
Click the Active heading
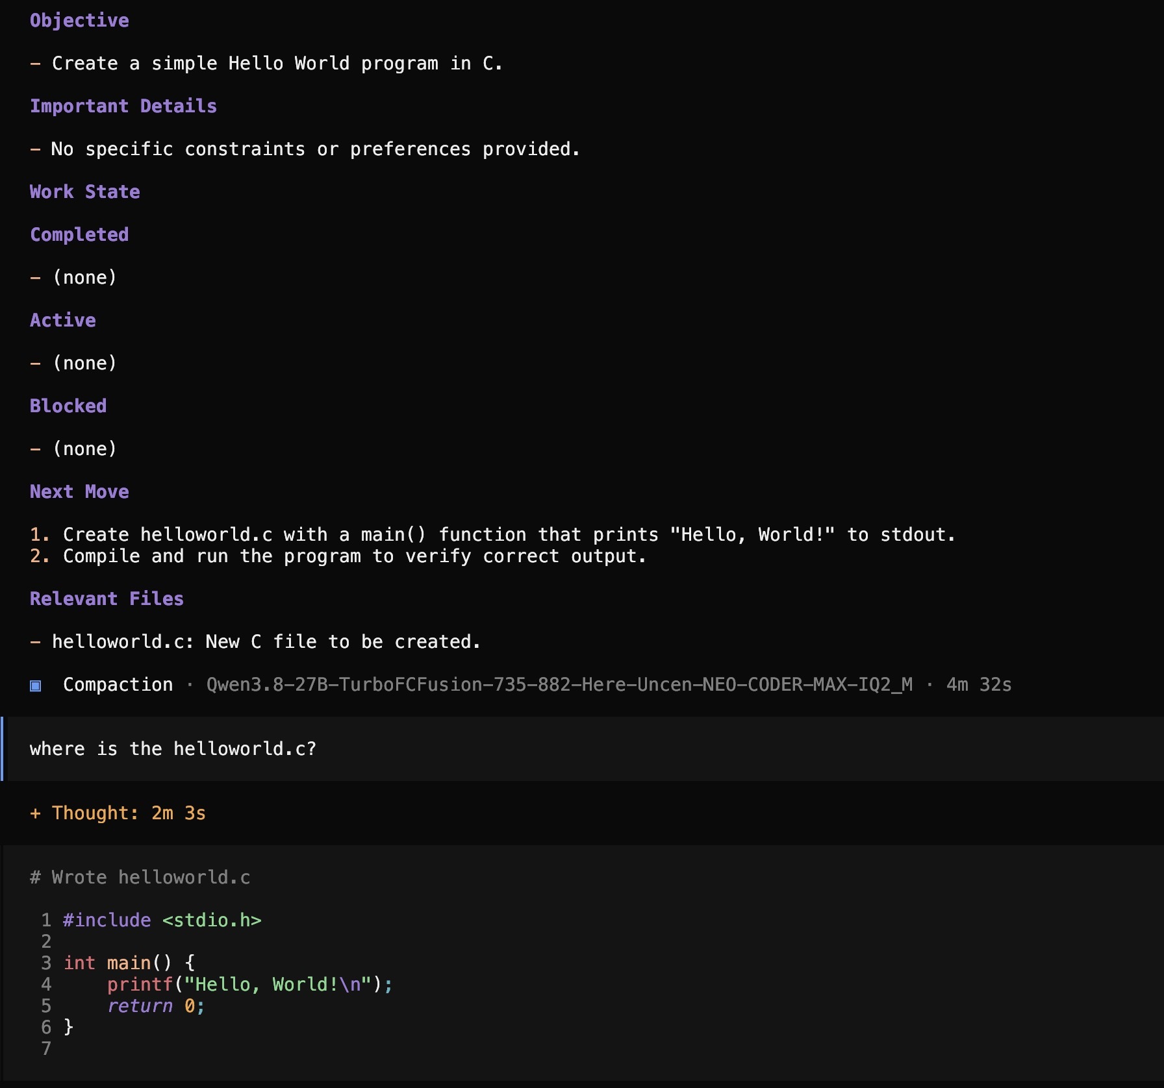63,321
